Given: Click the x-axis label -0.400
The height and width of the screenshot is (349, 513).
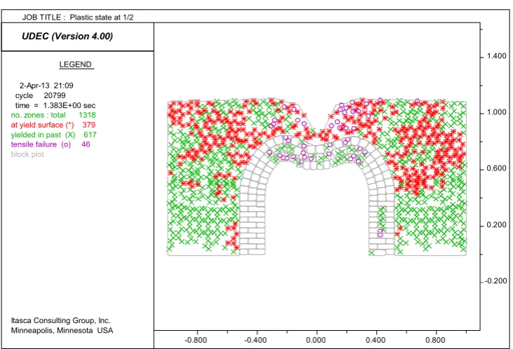Looking at the screenshot, I should coord(255,340).
